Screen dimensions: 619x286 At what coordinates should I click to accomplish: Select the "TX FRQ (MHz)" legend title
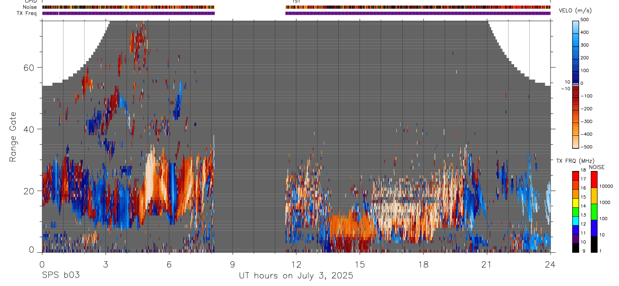point(576,161)
